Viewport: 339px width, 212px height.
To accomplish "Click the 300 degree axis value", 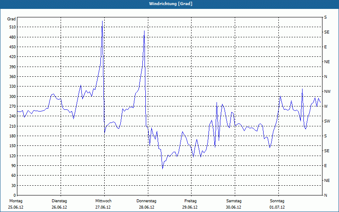I will pyautogui.click(x=13, y=97).
